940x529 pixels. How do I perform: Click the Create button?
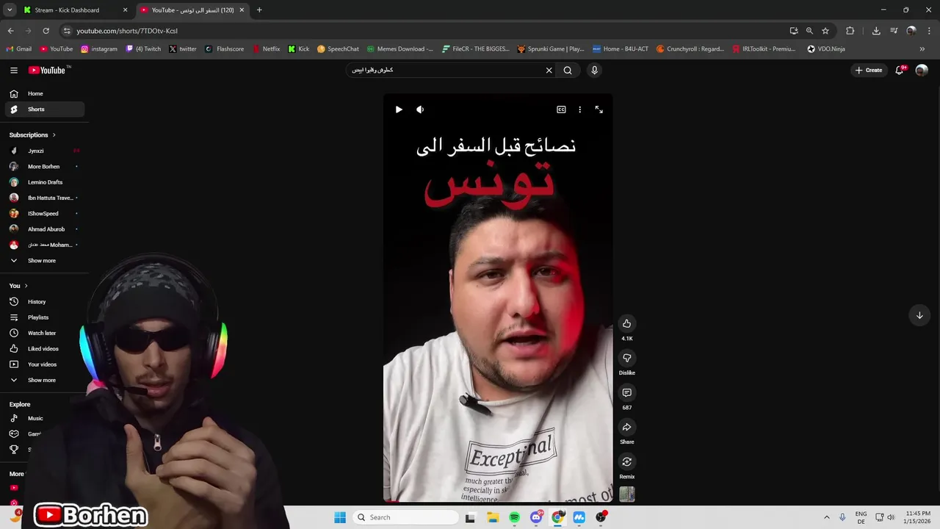pos(869,71)
